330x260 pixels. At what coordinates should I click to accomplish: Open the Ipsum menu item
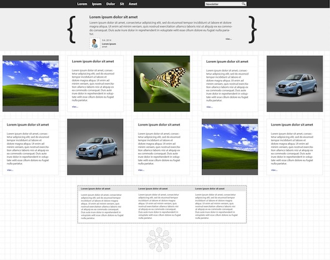(97, 4)
